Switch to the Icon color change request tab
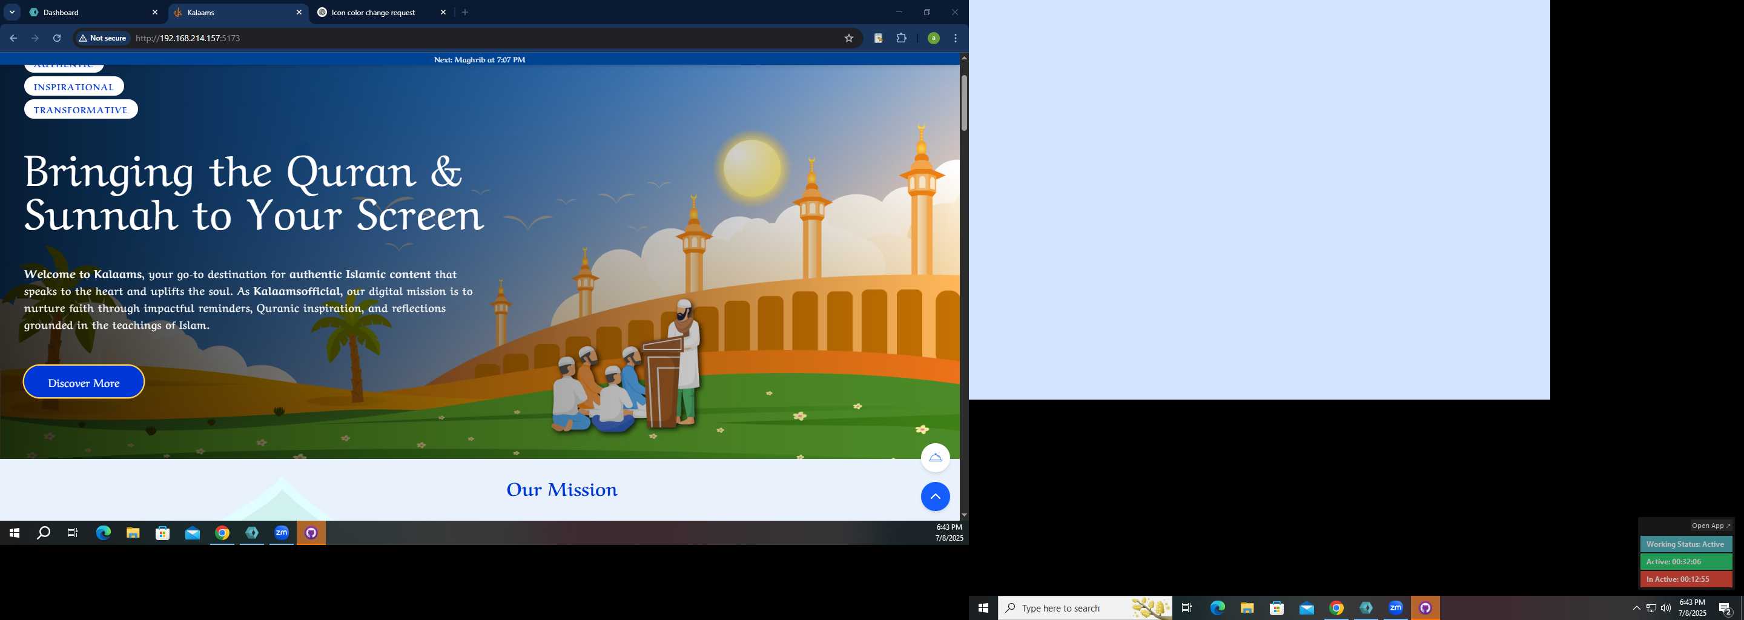Viewport: 1744px width, 620px height. 381,12
